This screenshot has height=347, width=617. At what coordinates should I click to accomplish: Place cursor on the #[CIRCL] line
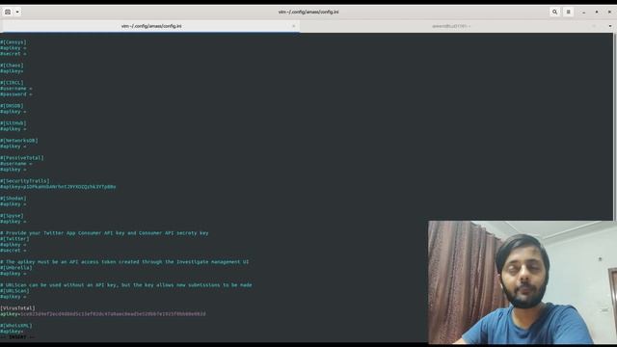[12, 83]
